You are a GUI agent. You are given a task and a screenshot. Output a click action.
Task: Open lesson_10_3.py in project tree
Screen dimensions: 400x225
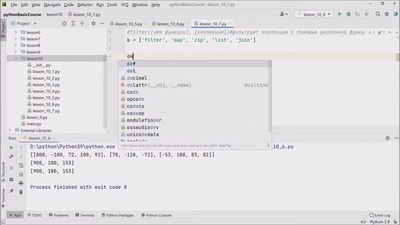point(46,85)
